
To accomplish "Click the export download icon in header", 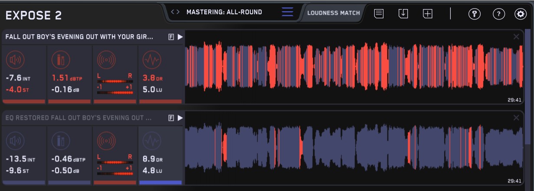I will point(403,13).
